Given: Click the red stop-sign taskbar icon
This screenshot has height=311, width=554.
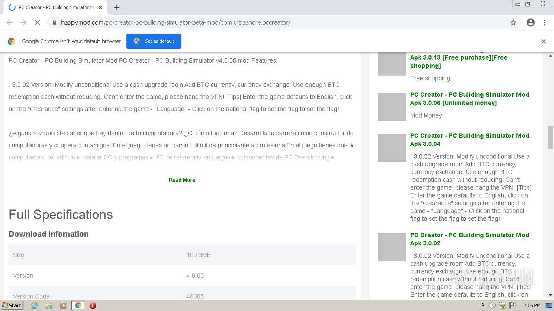Looking at the screenshot, I should (93, 305).
